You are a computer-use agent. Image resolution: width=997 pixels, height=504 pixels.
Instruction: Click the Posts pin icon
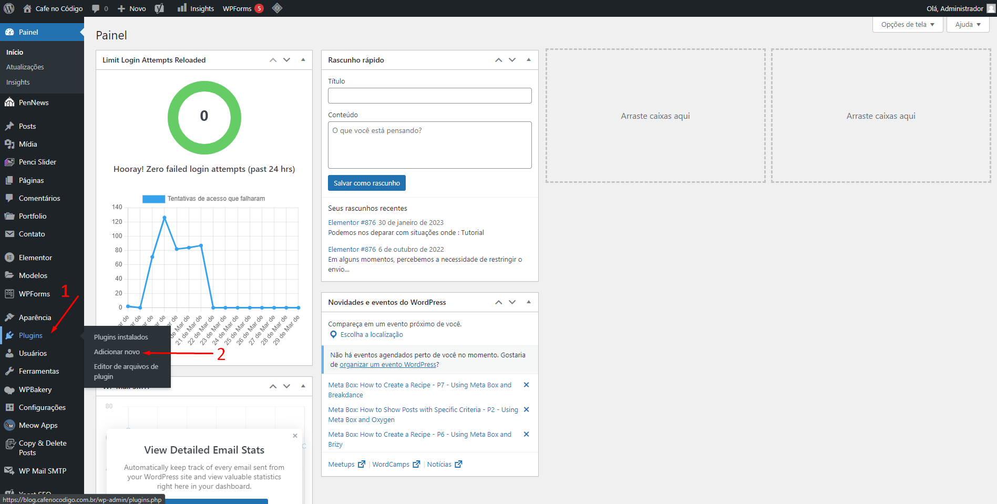click(9, 126)
